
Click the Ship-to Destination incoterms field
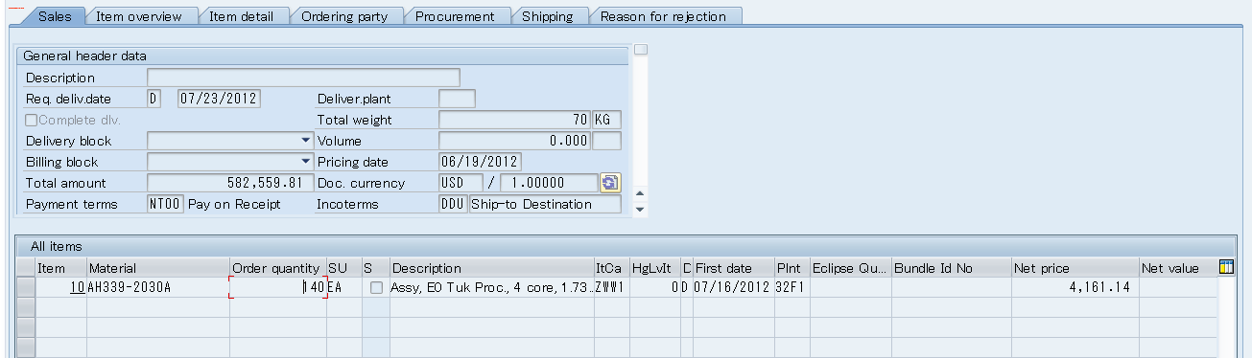pyautogui.click(x=545, y=204)
